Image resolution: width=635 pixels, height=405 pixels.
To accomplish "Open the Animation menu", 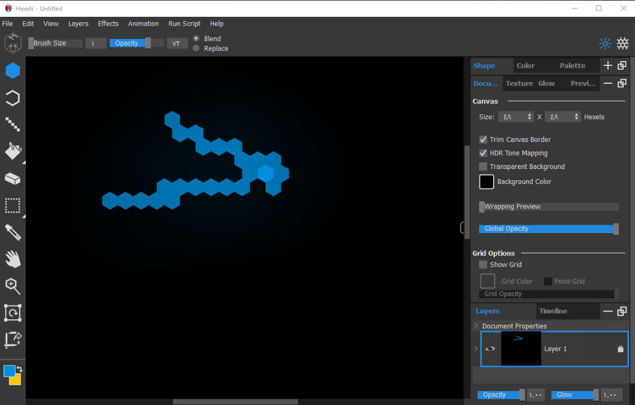I will 143,23.
